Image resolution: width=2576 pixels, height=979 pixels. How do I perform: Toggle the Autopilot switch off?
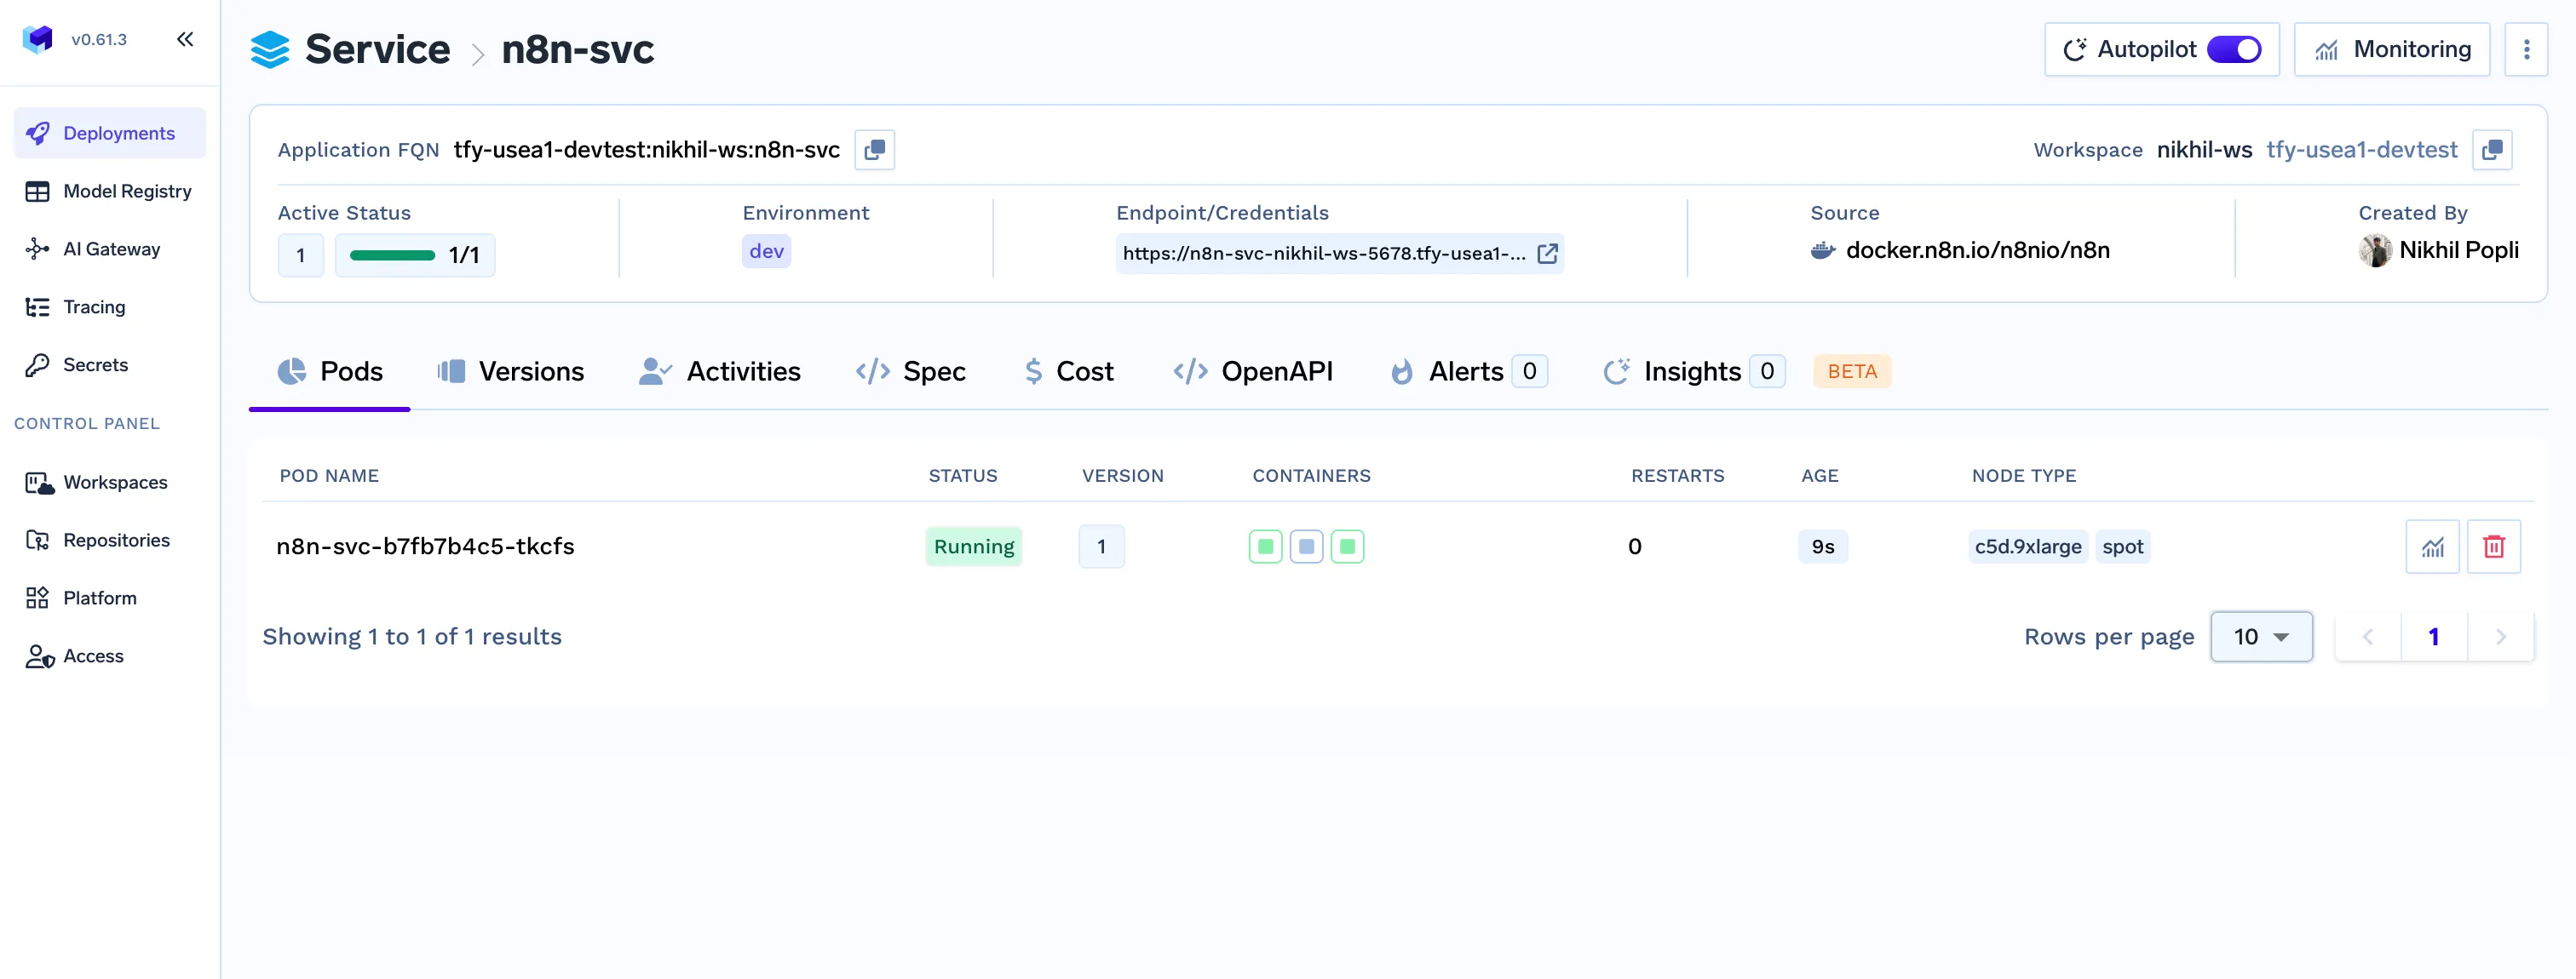point(2234,49)
